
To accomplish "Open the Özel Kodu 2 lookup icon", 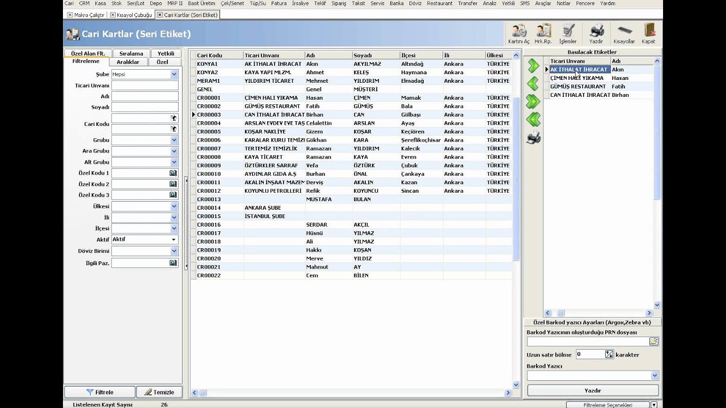I will (x=173, y=184).
